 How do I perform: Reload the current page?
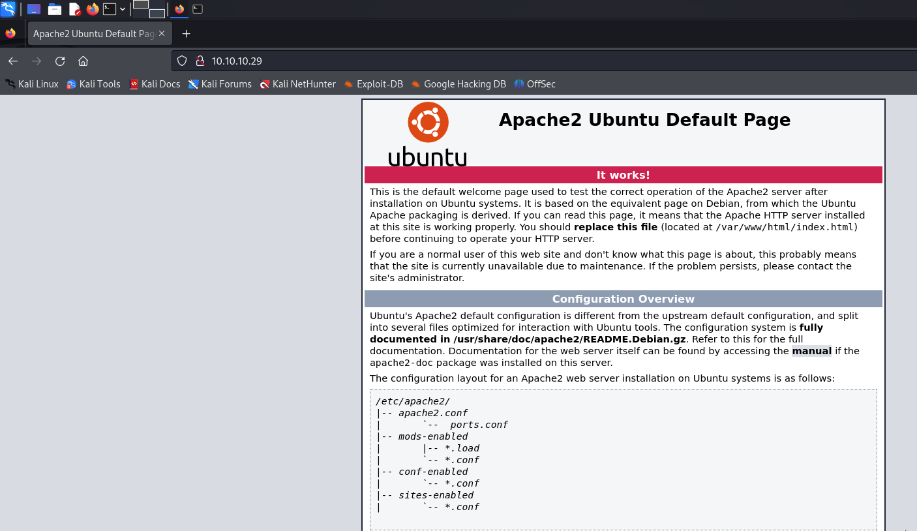click(x=60, y=61)
